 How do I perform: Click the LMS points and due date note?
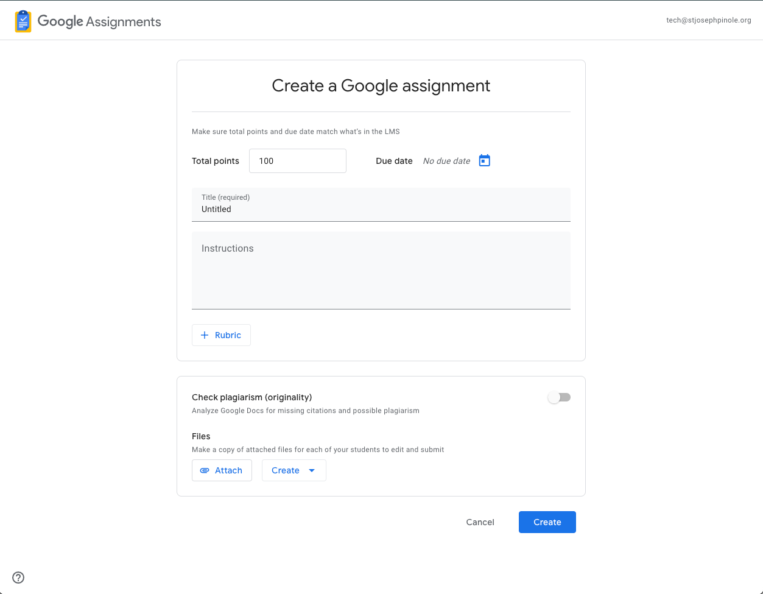point(296,132)
